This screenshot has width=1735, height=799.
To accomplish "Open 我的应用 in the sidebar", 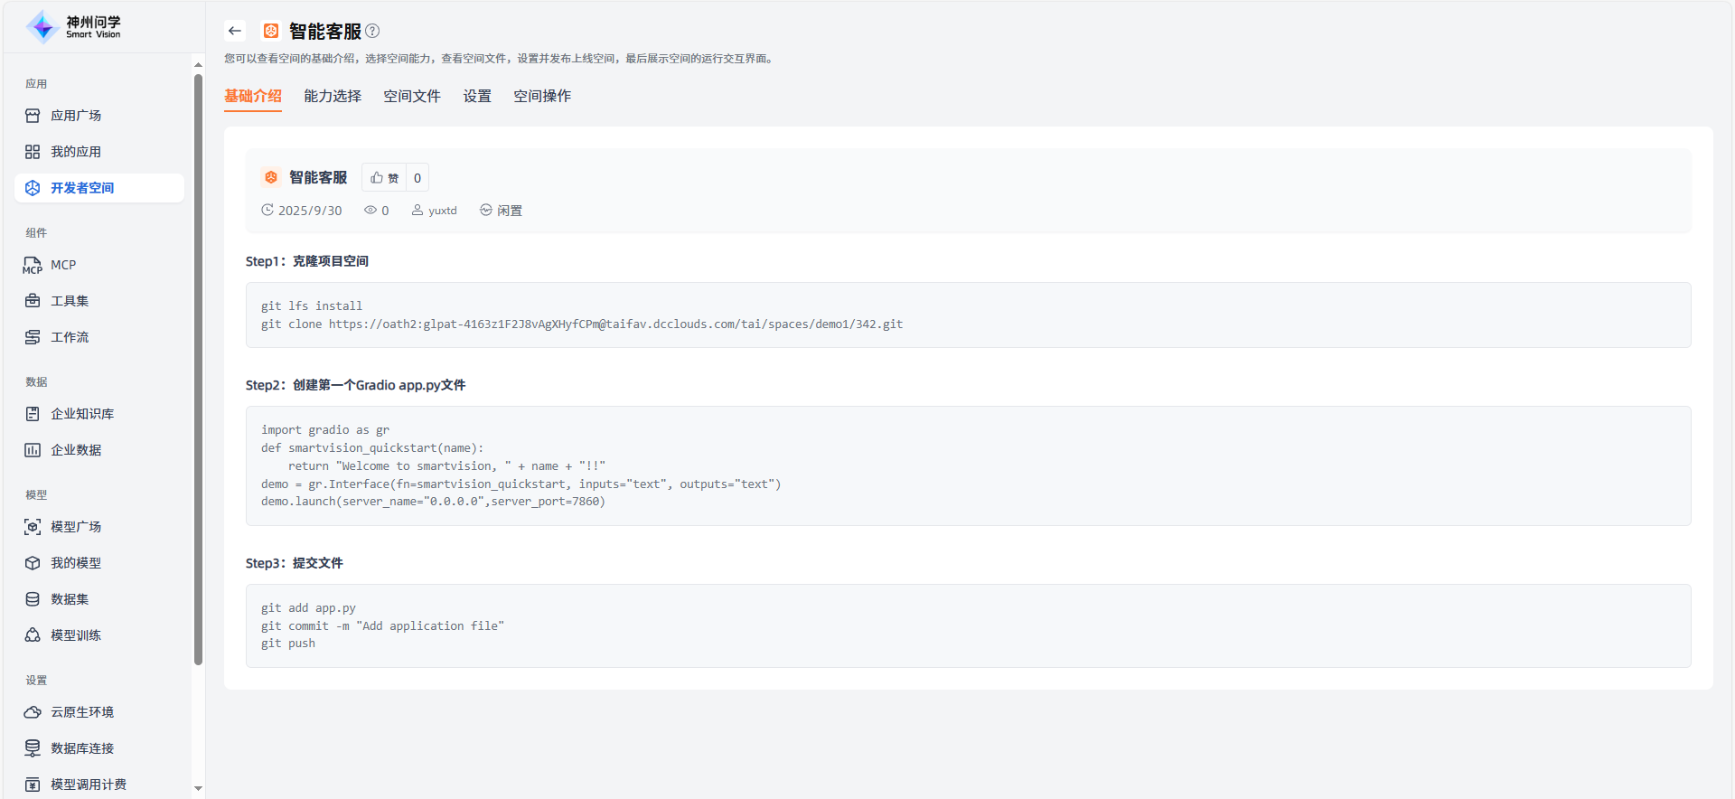I will tap(76, 152).
